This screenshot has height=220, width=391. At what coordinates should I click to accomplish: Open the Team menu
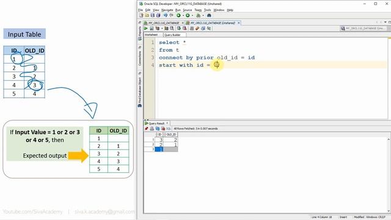(198, 10)
